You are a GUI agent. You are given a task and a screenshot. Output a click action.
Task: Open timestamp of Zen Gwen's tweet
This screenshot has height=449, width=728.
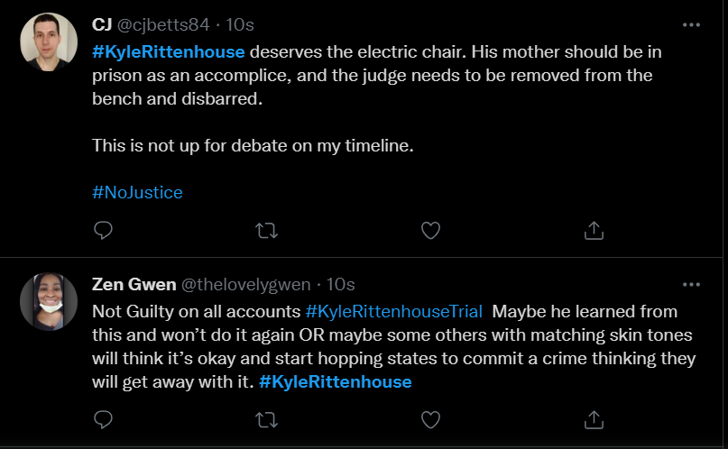[340, 285]
